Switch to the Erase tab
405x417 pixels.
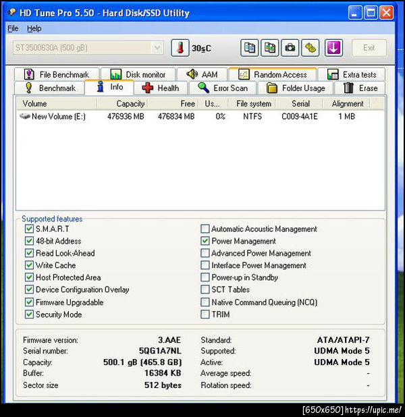tap(360, 88)
